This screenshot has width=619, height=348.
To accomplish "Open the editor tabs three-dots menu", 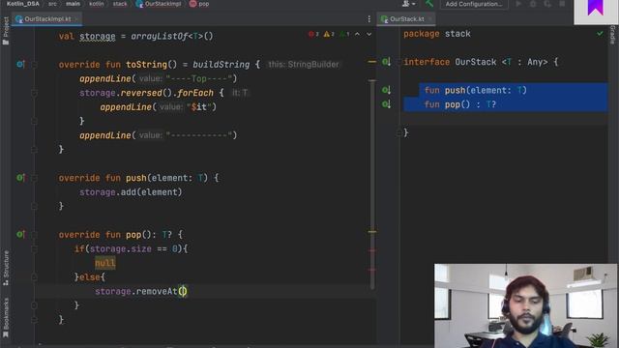I will (x=369, y=19).
